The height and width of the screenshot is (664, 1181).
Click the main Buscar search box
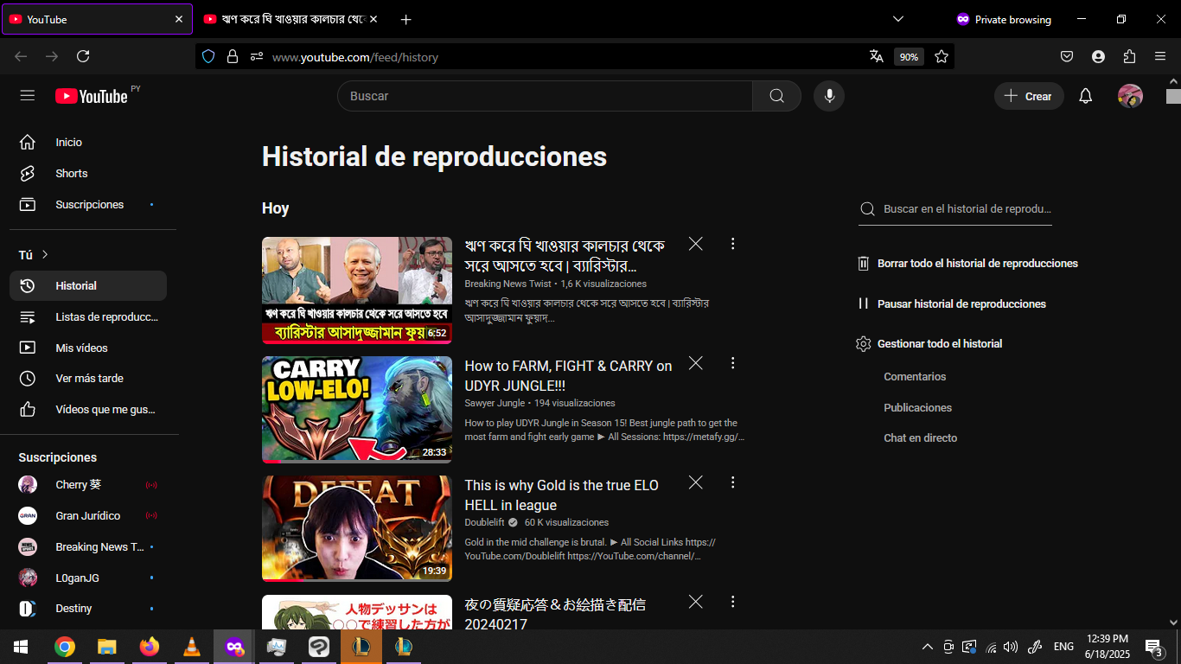545,96
